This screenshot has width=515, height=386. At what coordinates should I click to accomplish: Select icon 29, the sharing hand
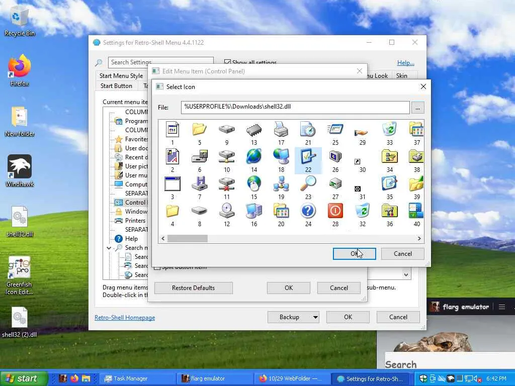pos(361,132)
